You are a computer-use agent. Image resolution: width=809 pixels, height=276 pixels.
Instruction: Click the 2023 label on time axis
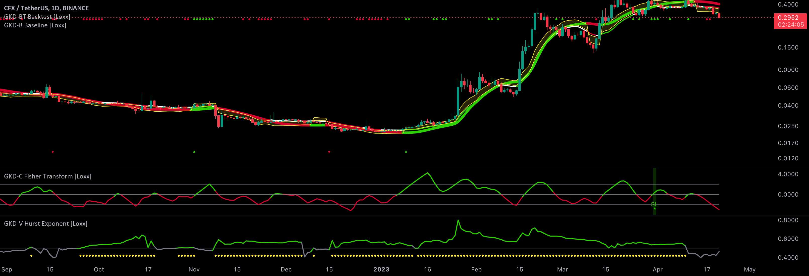click(382, 269)
